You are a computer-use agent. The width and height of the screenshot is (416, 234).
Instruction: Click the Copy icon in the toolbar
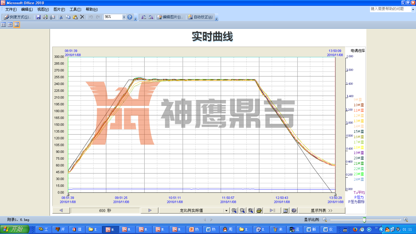coord(68,17)
